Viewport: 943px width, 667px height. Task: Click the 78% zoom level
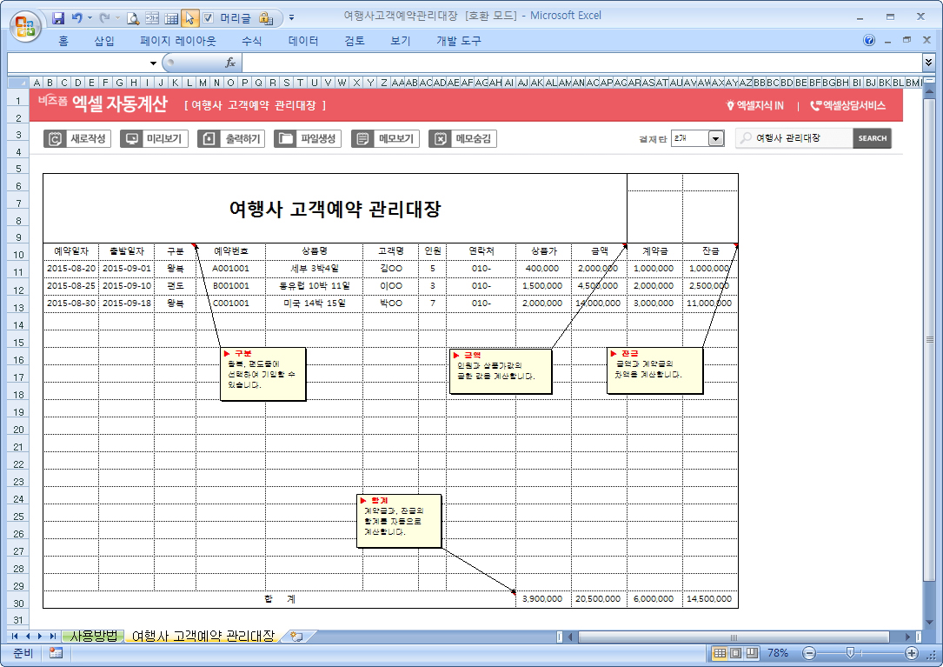coord(778,653)
